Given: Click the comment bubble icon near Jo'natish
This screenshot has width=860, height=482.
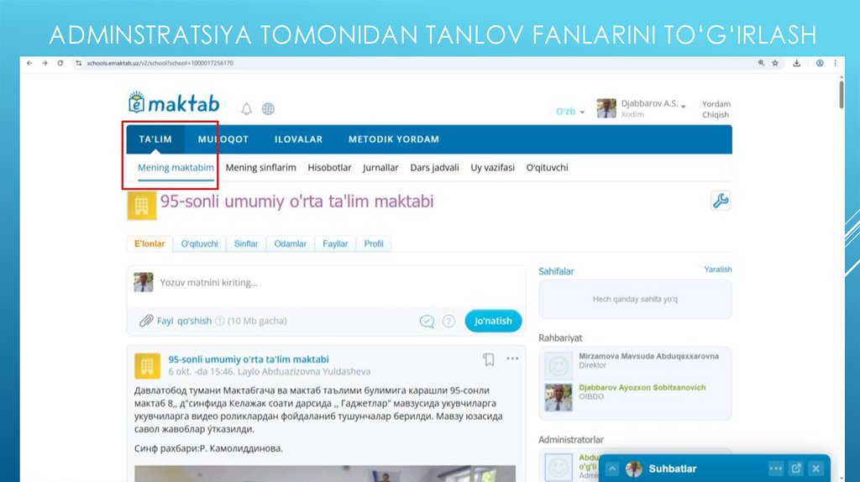Looking at the screenshot, I should point(427,322).
